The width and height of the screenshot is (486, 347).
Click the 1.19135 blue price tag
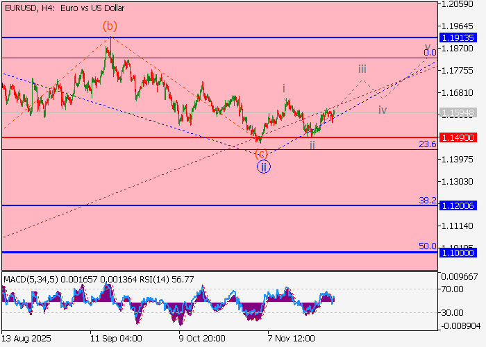(458, 37)
